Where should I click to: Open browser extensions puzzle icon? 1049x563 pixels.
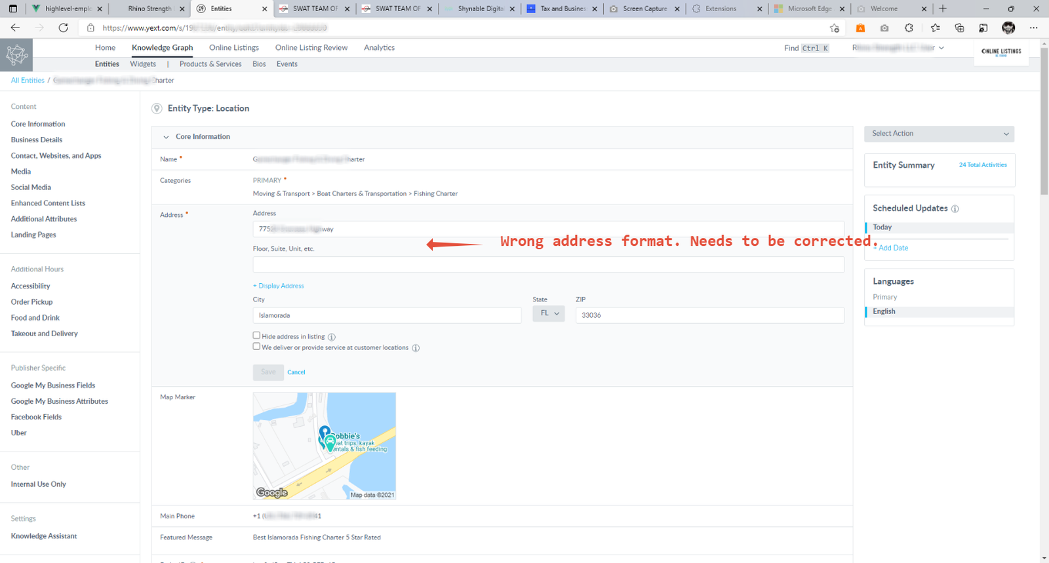click(909, 28)
